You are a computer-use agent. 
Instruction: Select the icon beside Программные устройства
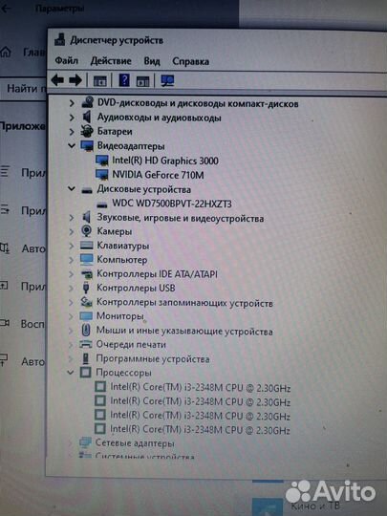click(86, 358)
